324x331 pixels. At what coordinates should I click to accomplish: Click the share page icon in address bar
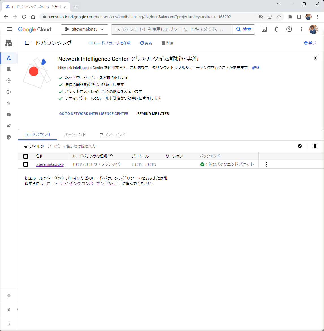(270, 17)
